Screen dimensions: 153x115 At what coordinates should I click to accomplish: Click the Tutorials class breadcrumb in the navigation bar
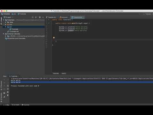click(22, 14)
